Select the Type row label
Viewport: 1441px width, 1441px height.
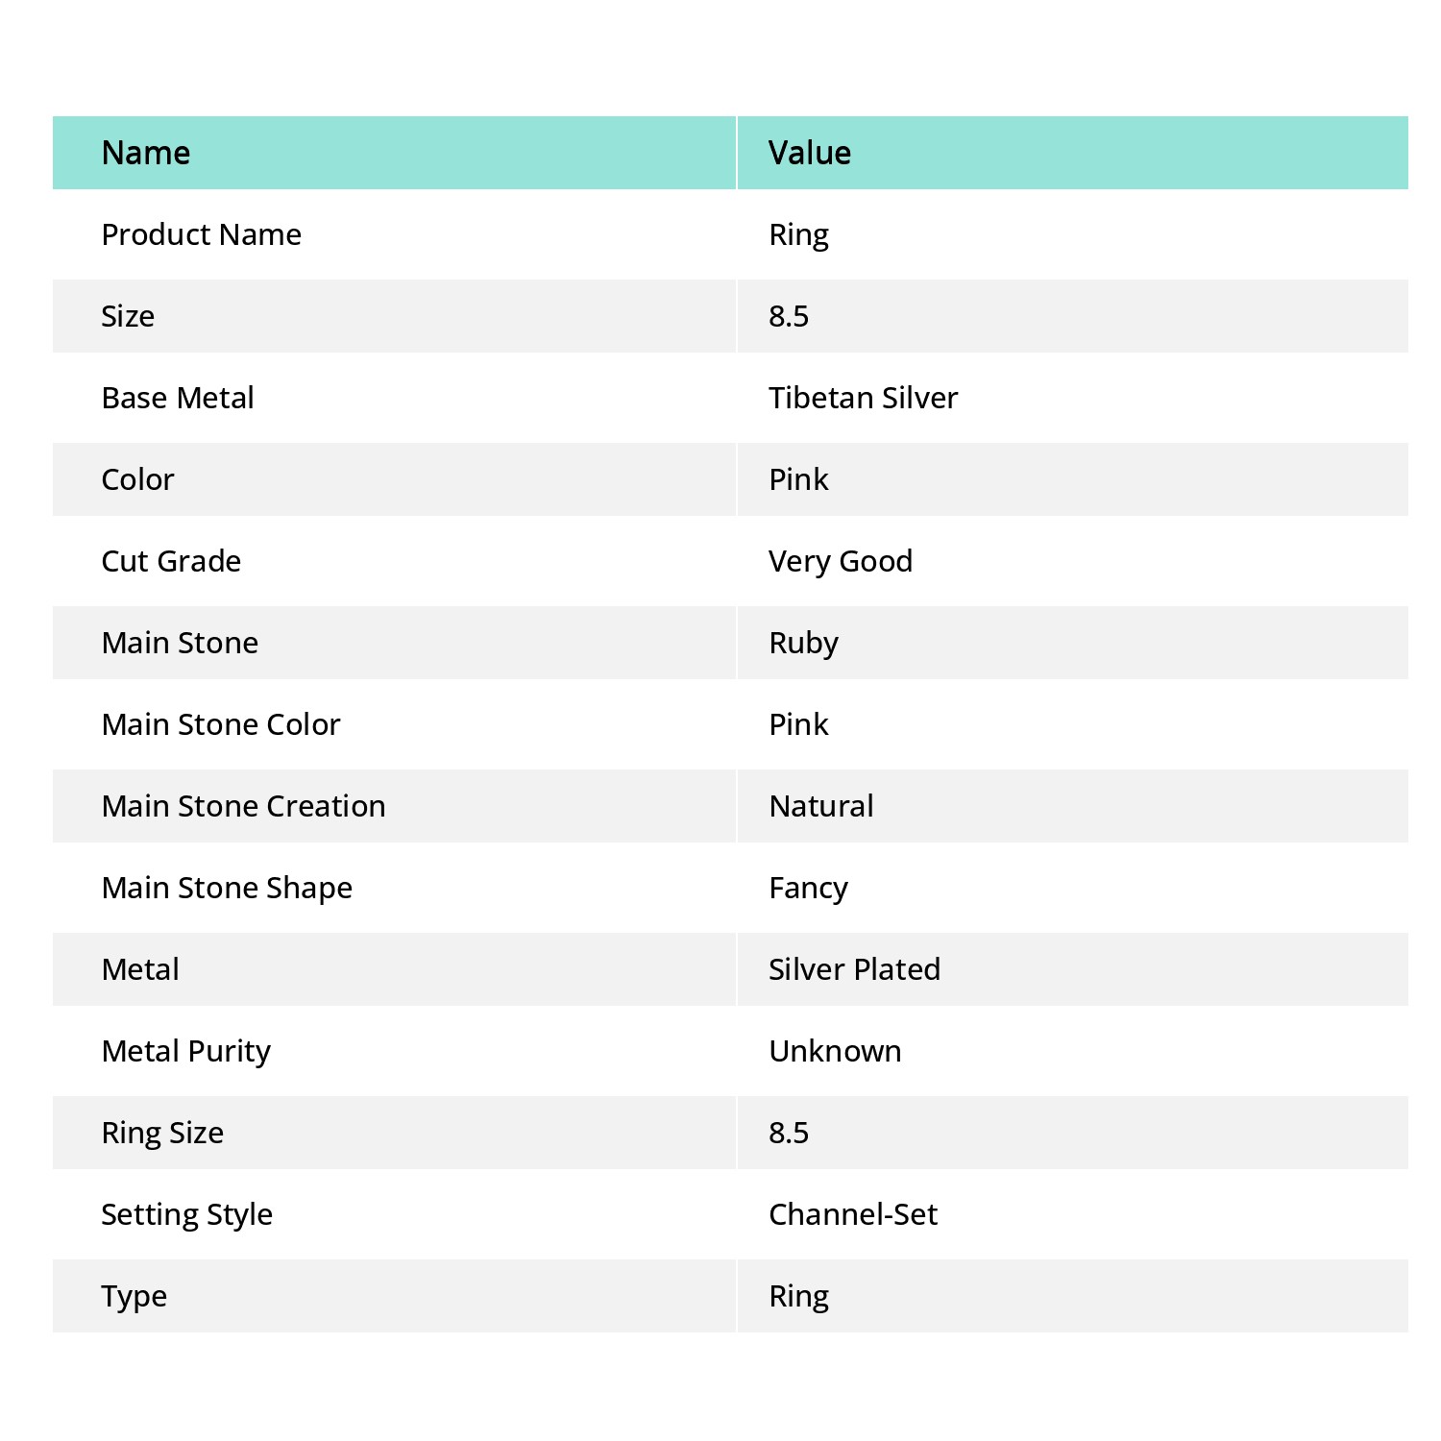134,1296
